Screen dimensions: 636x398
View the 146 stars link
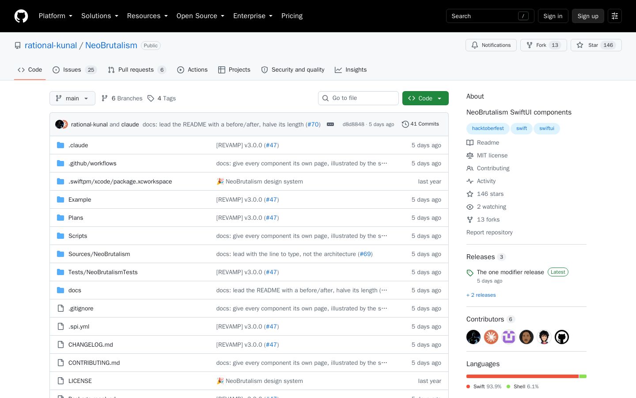485,194
